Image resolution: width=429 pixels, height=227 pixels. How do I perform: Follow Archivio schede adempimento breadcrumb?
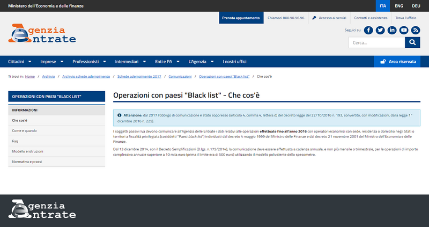point(86,76)
